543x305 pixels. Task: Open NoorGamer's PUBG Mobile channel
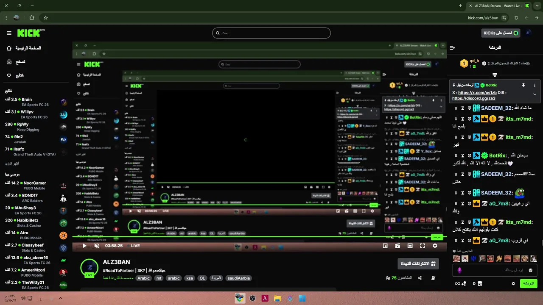36,186
